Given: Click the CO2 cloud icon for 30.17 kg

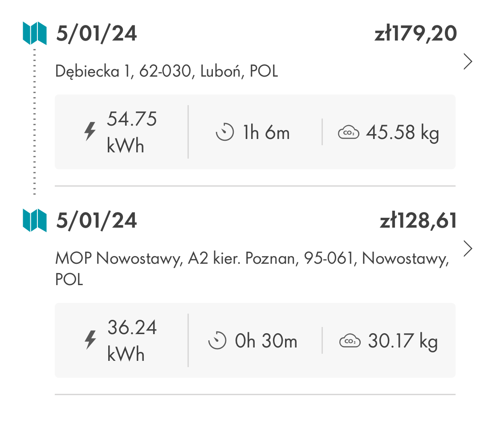Looking at the screenshot, I should coord(350,341).
